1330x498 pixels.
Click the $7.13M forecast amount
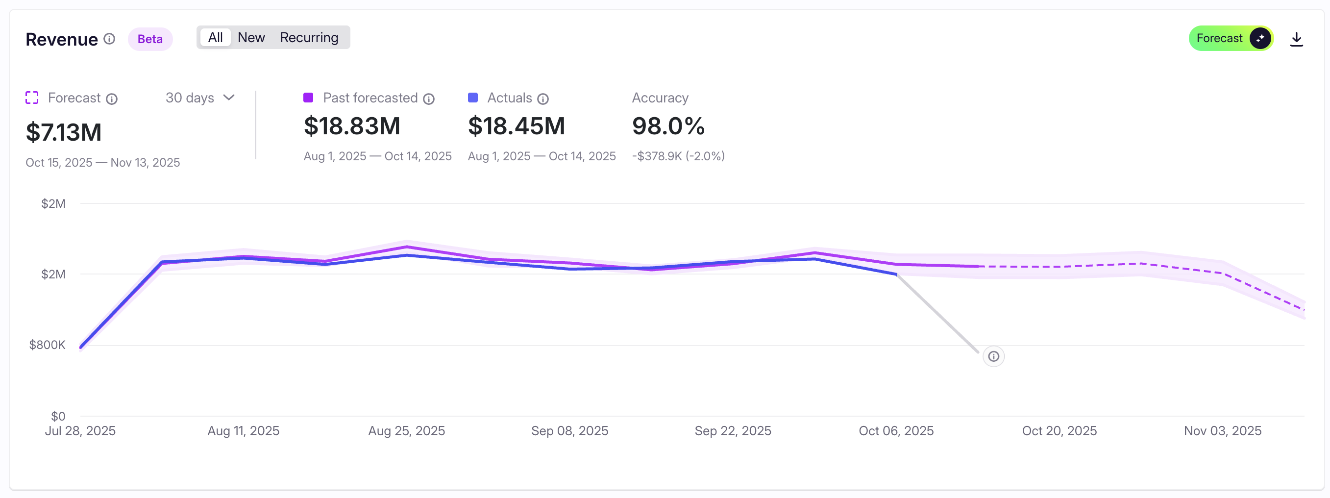point(64,132)
